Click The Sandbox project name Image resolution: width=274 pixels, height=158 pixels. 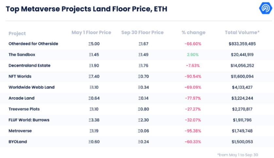pyautogui.click(x=22, y=55)
